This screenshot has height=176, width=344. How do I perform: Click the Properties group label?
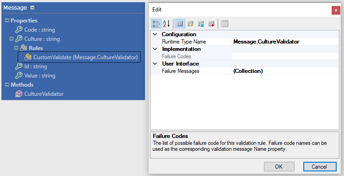coord(24,21)
